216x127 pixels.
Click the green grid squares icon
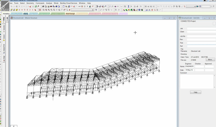[x=36, y=6]
